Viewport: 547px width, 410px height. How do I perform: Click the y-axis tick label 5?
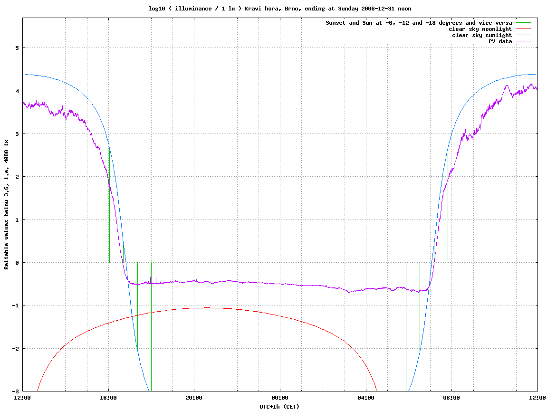[17, 48]
